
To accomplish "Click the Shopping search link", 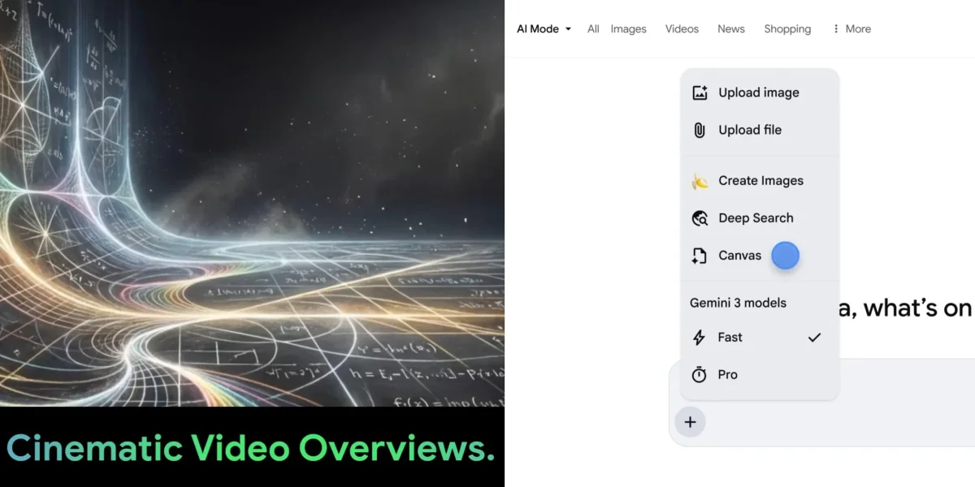I will pos(787,28).
